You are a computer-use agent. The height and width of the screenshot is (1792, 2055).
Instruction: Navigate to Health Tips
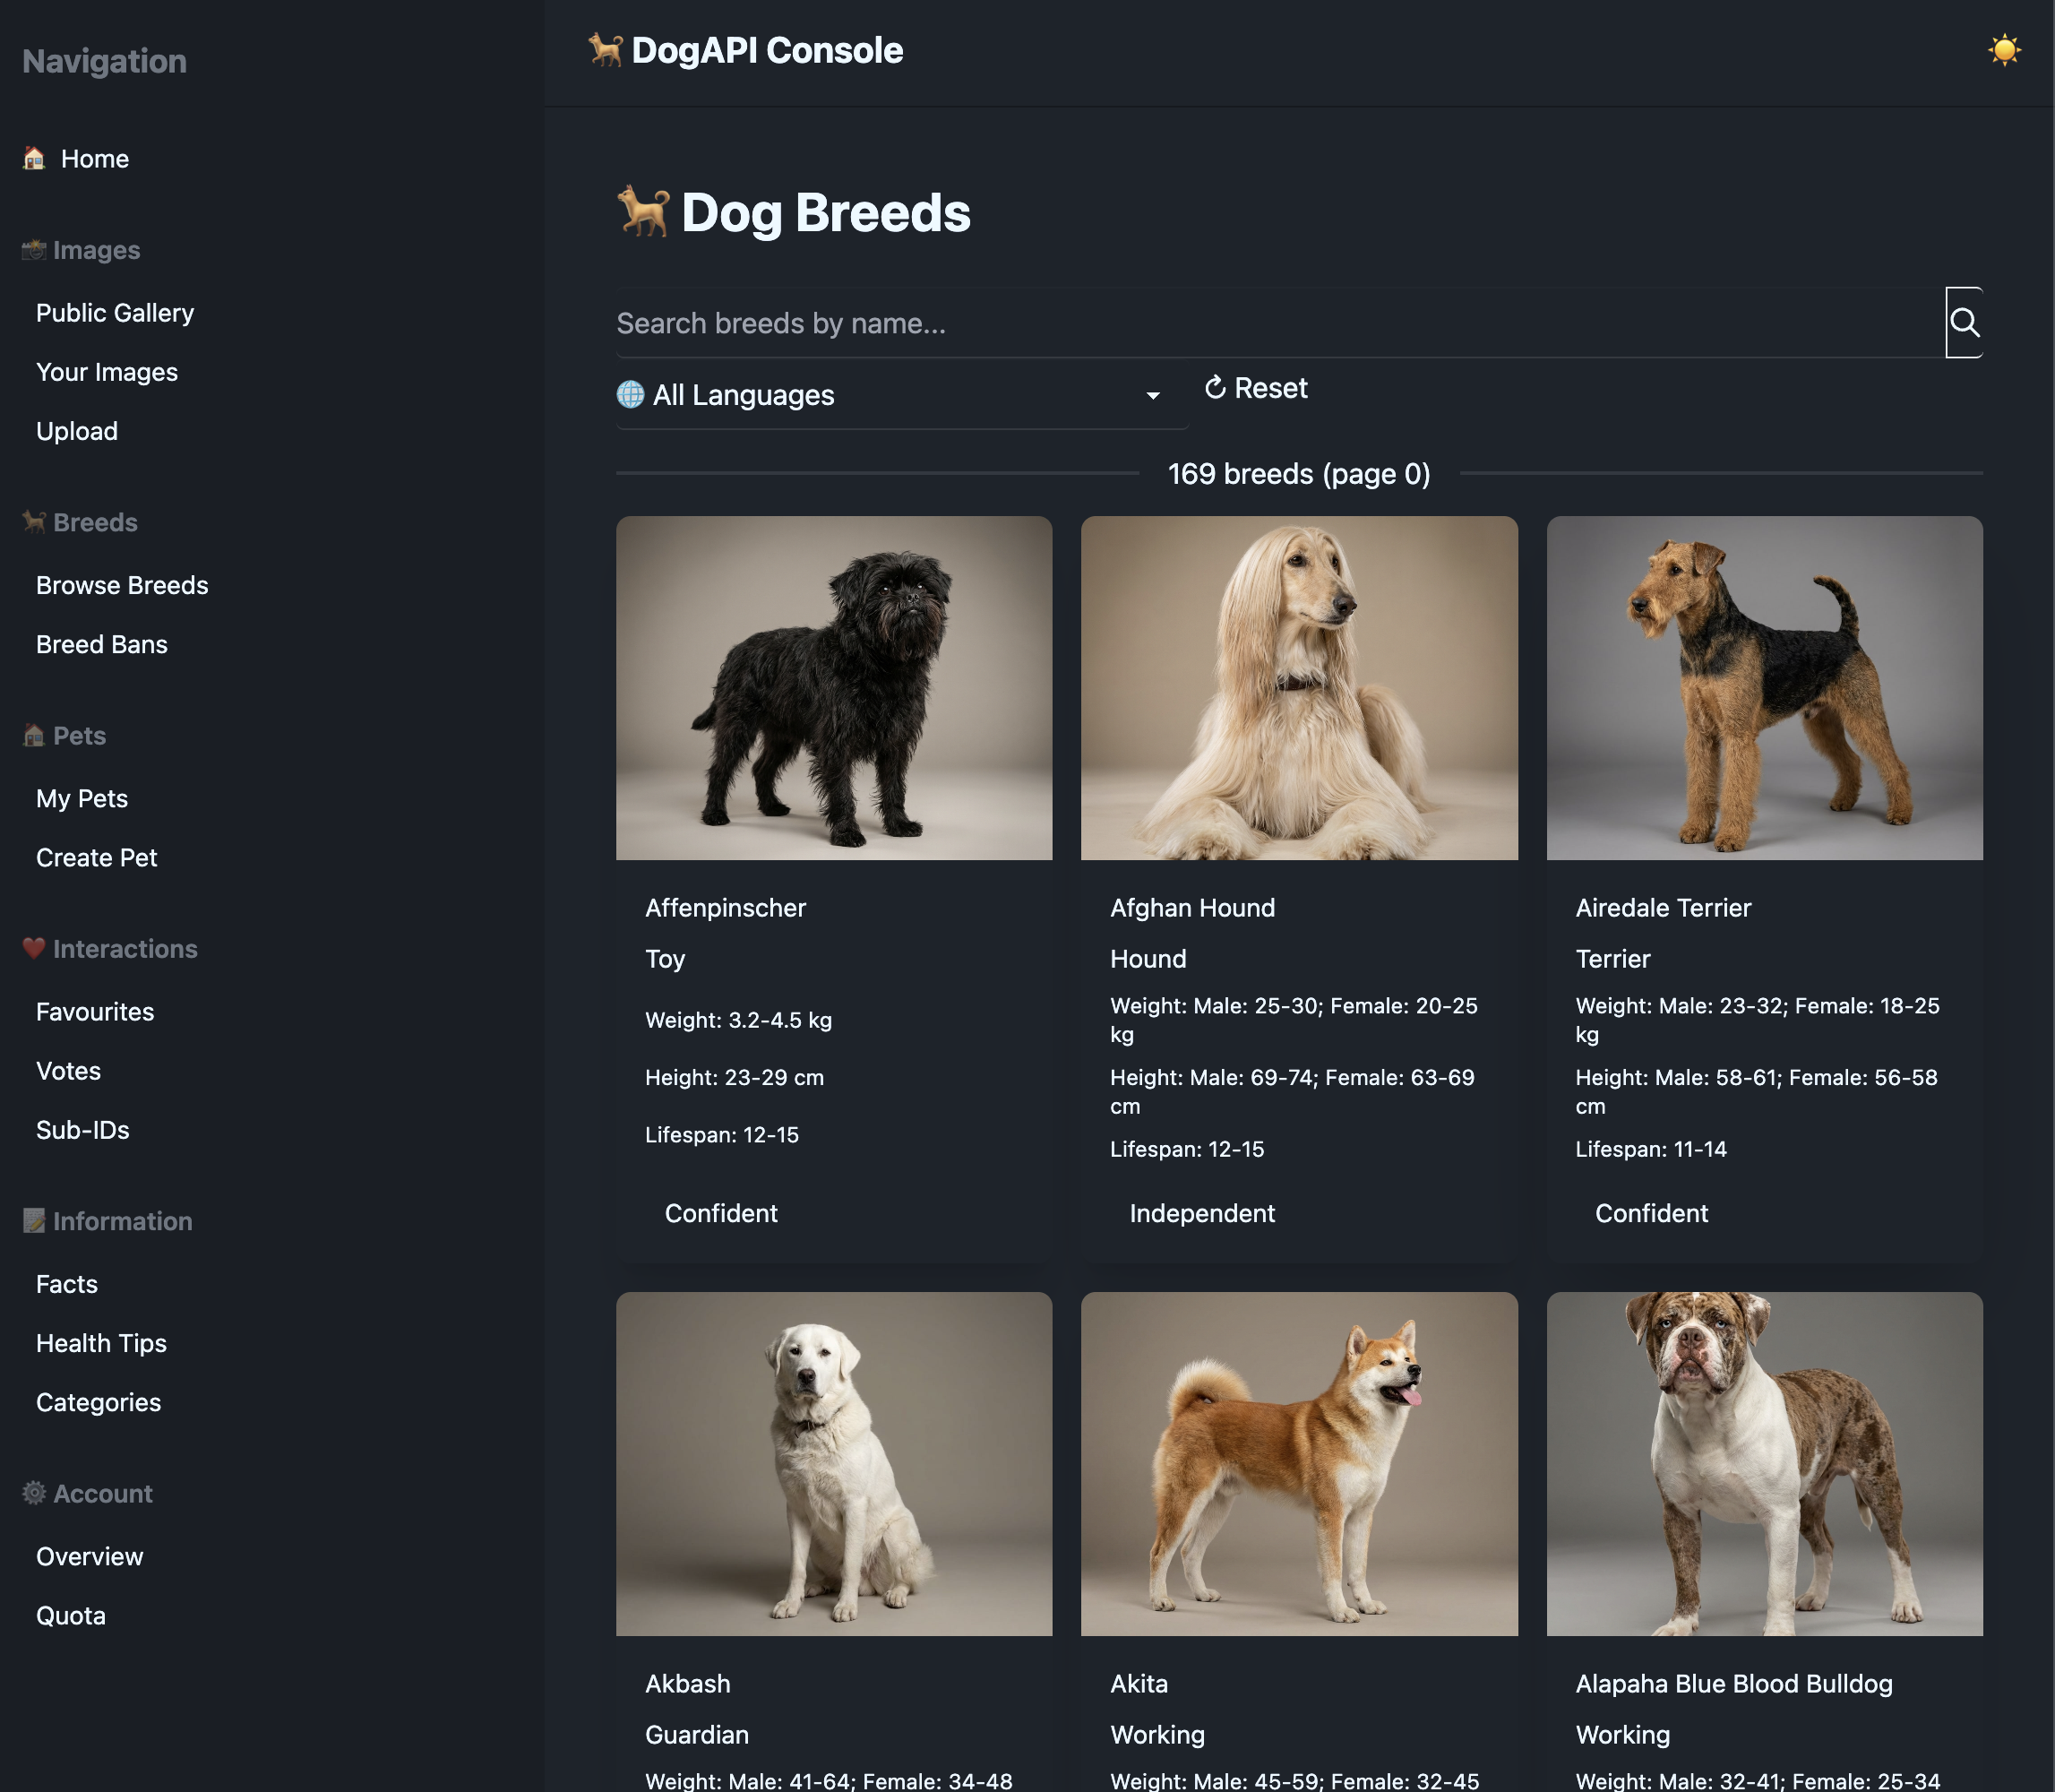pos(101,1343)
